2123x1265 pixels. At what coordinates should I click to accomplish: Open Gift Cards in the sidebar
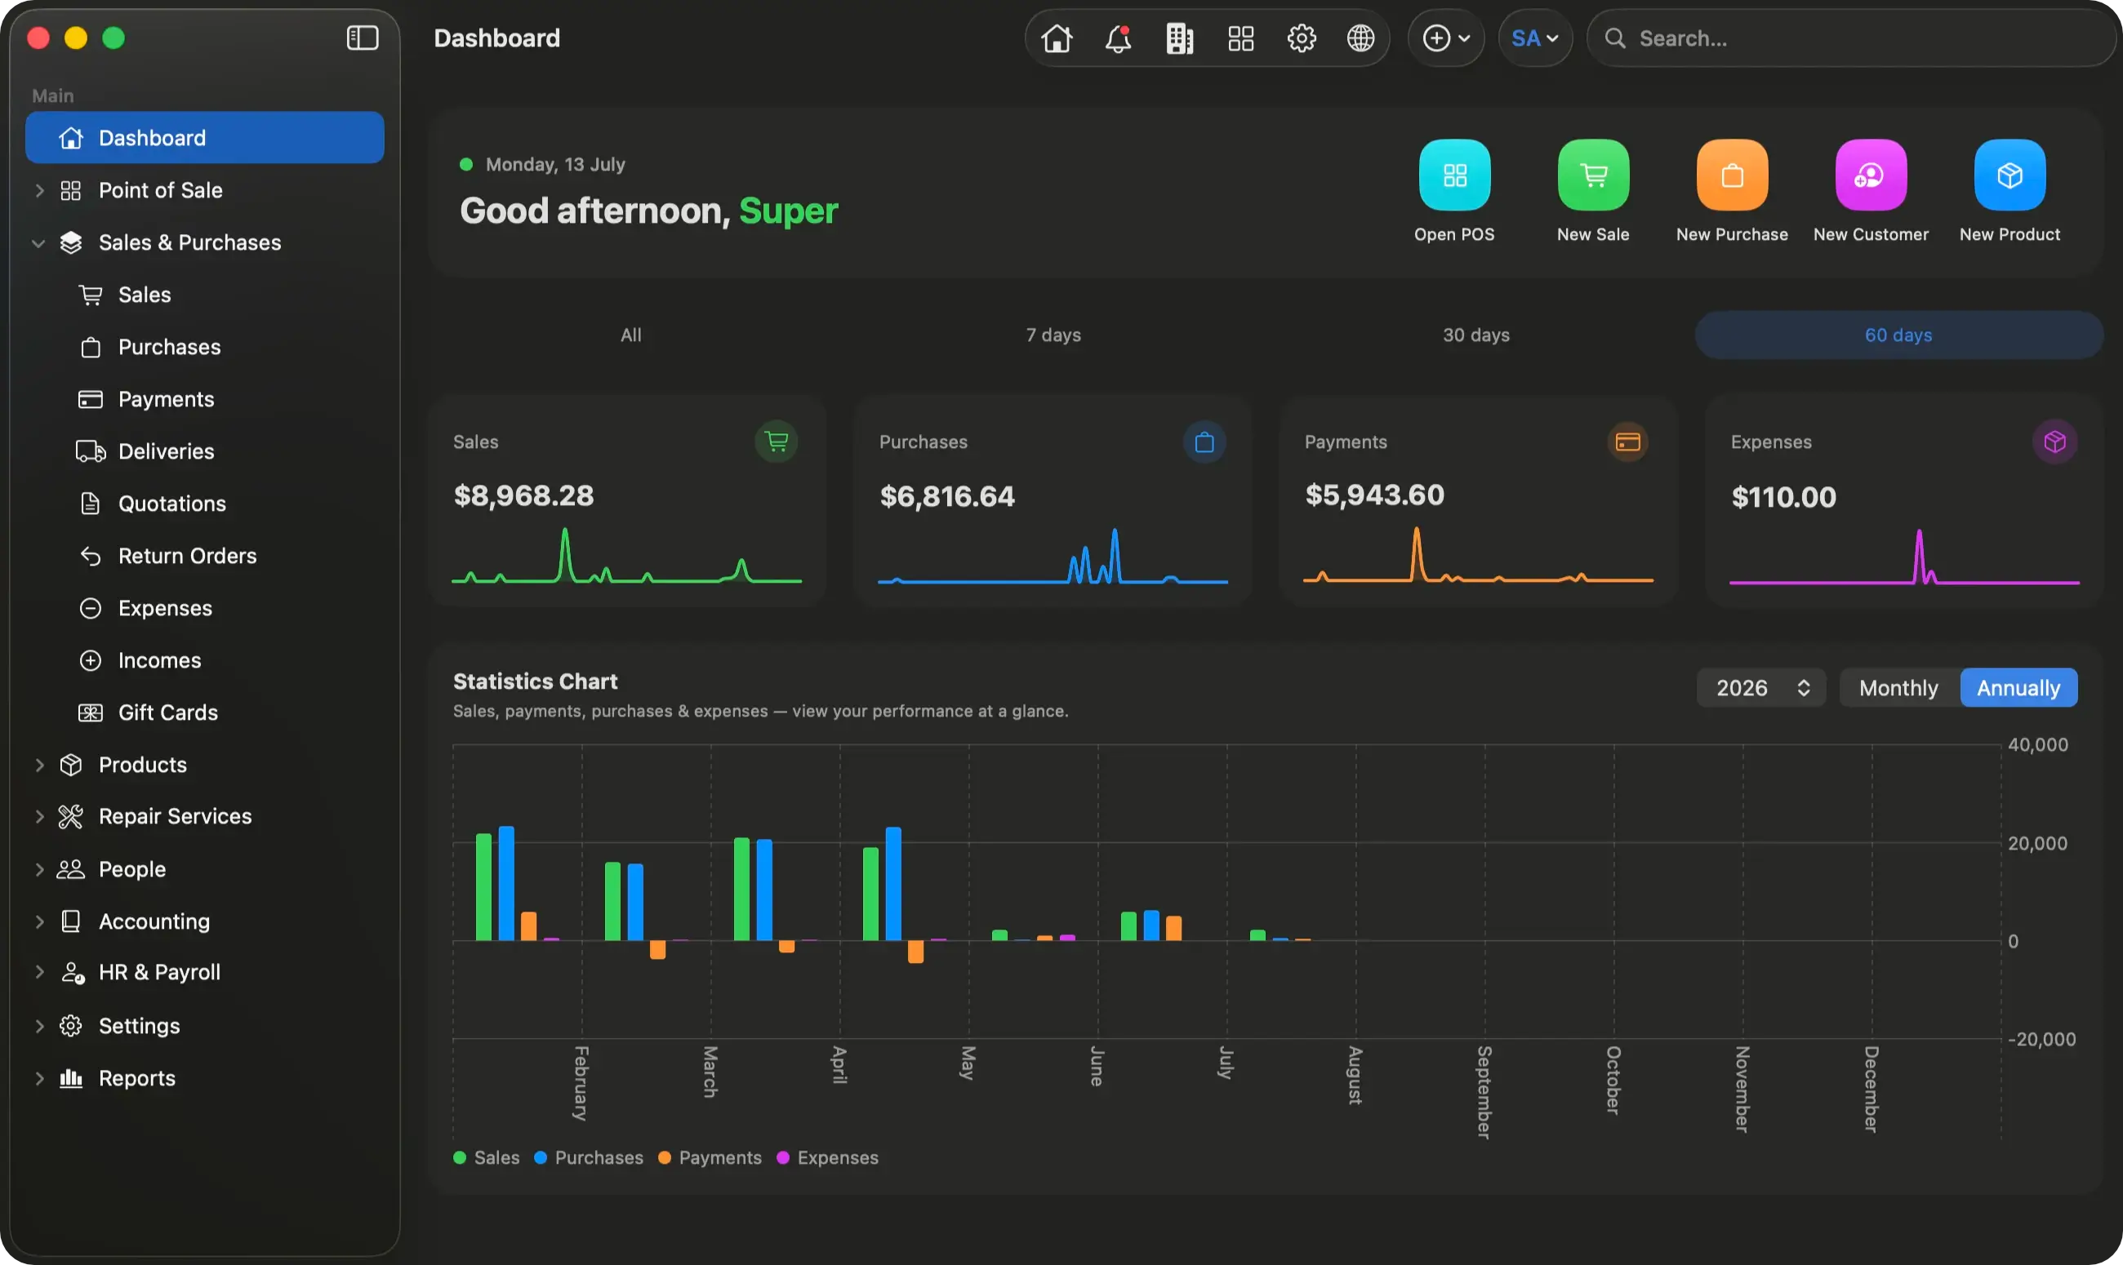(x=205, y=712)
